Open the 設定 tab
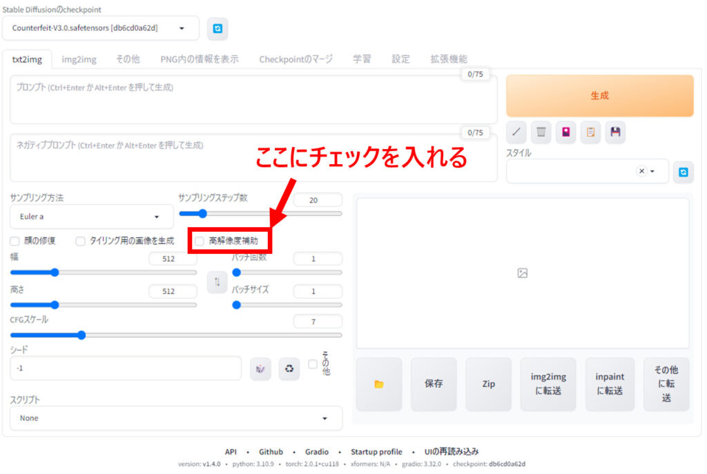 pos(400,59)
